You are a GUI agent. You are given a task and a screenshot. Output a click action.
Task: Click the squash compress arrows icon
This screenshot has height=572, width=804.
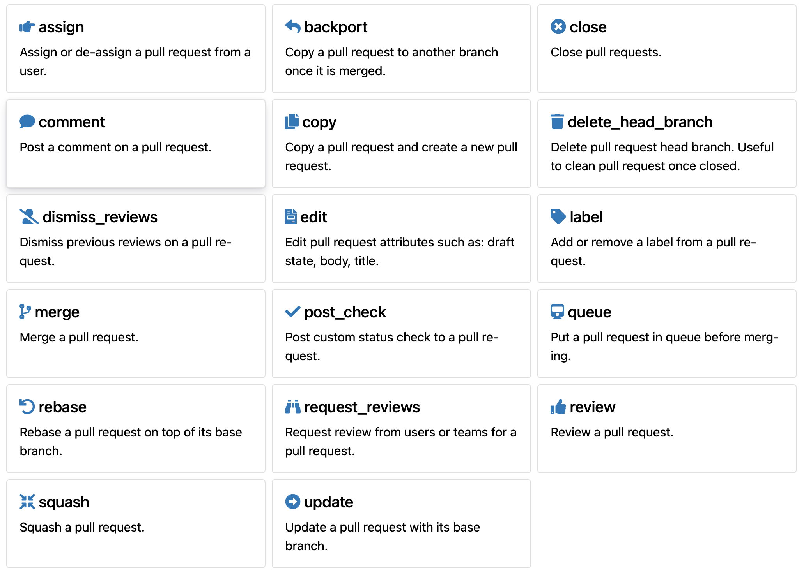pos(27,502)
